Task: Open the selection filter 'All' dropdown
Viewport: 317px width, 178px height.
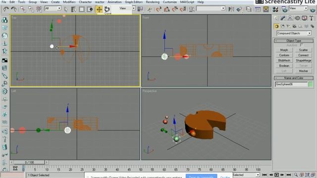Action: pyautogui.click(x=59, y=8)
